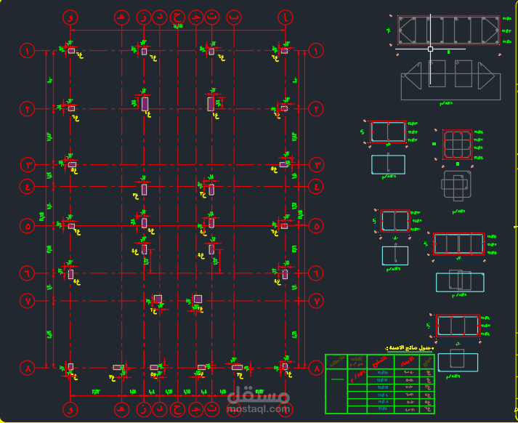This screenshot has width=518, height=423.
Task: Select the top grid bubble labeled و
Action: point(70,17)
